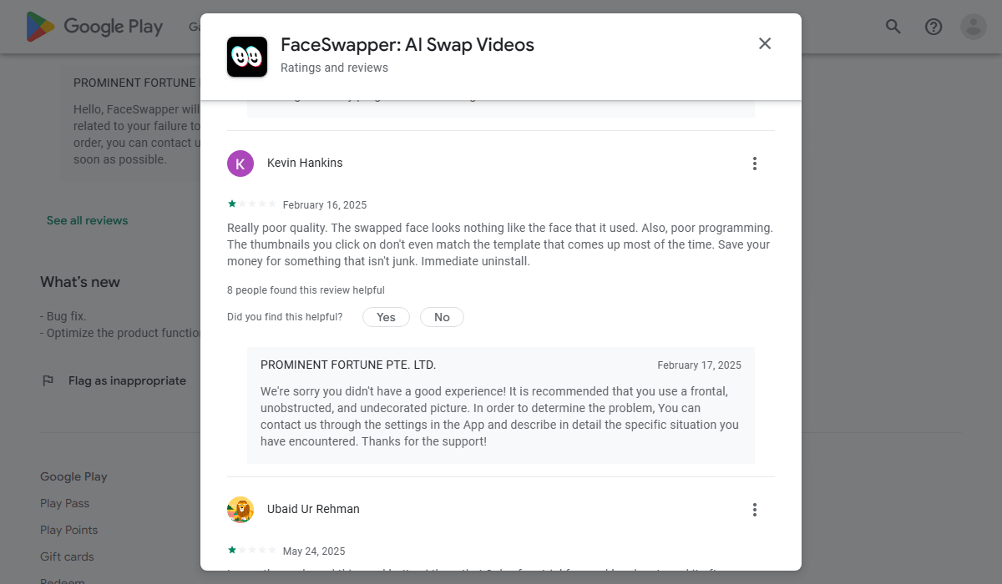
Task: Open Gift cards footer link
Action: point(67,556)
